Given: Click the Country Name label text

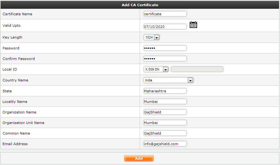Looking at the screenshot, I should [x=15, y=80].
